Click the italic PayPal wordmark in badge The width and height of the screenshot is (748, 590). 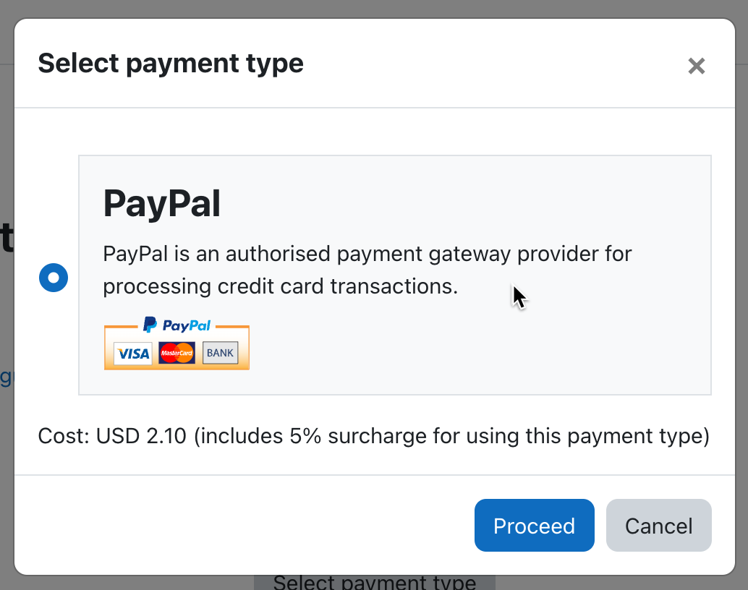click(186, 325)
